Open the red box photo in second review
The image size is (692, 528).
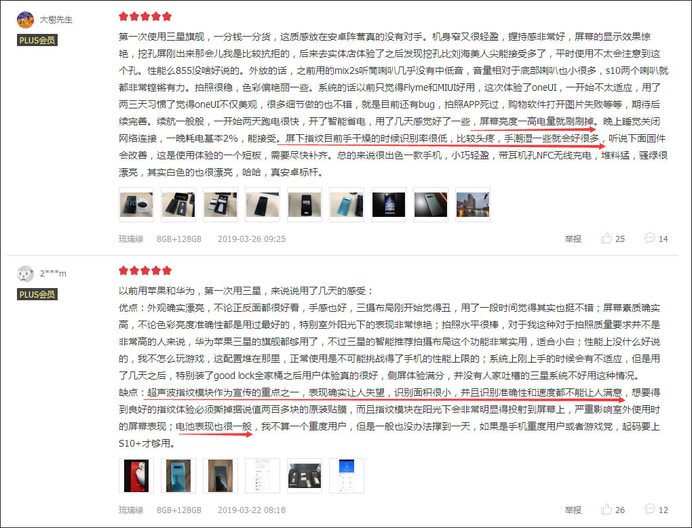pos(136,476)
